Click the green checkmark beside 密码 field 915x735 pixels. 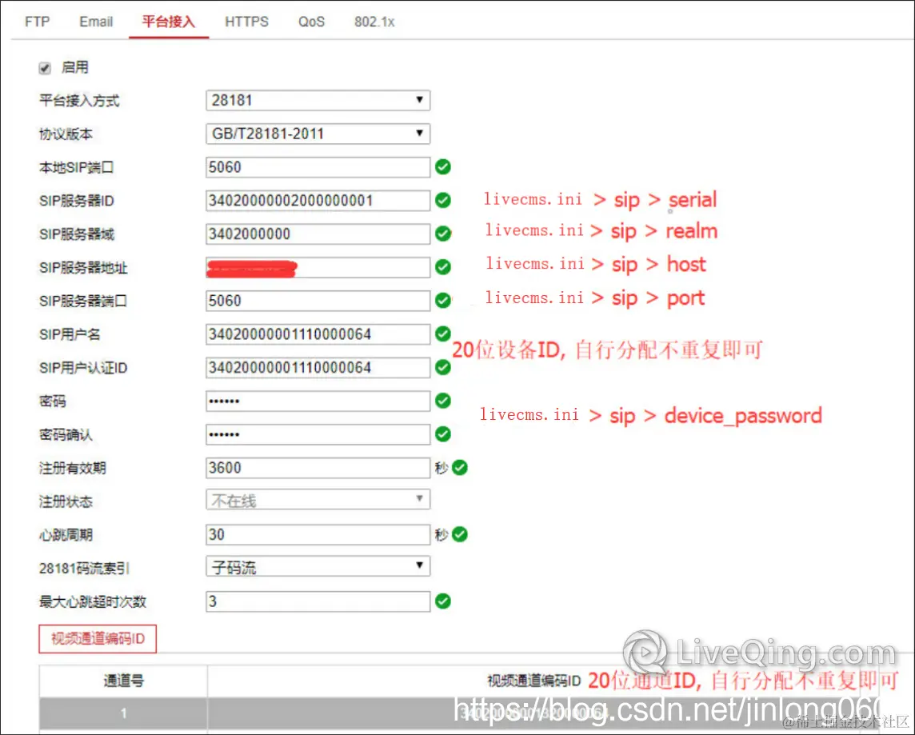[x=443, y=401]
